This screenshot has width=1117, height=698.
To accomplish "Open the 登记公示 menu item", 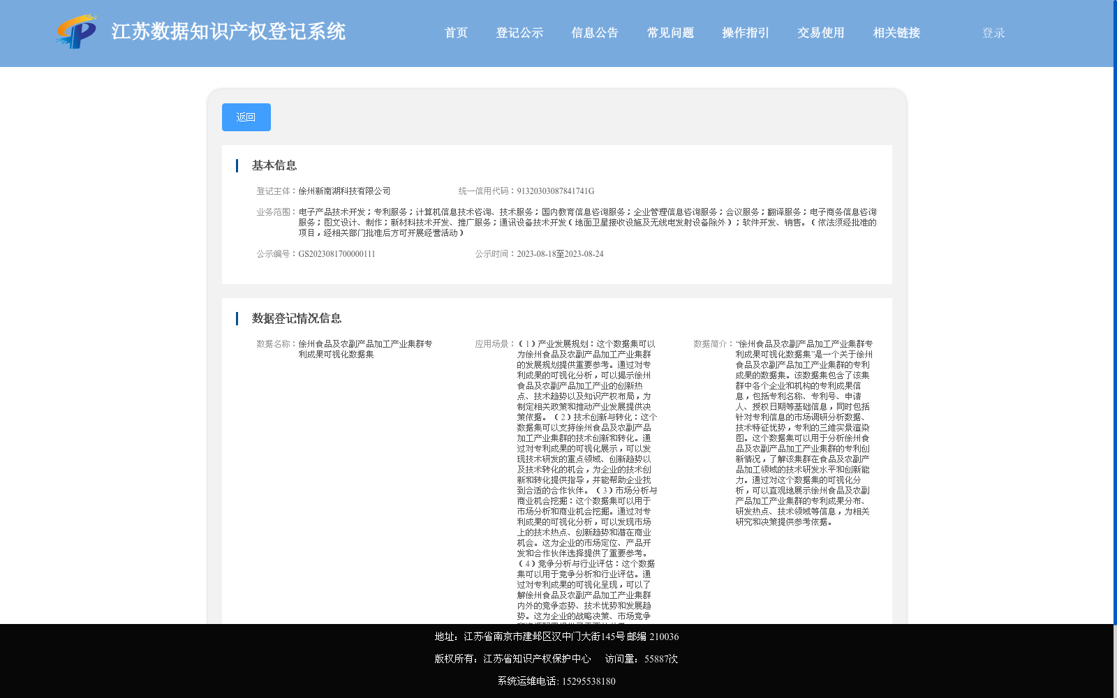I will pos(519,33).
